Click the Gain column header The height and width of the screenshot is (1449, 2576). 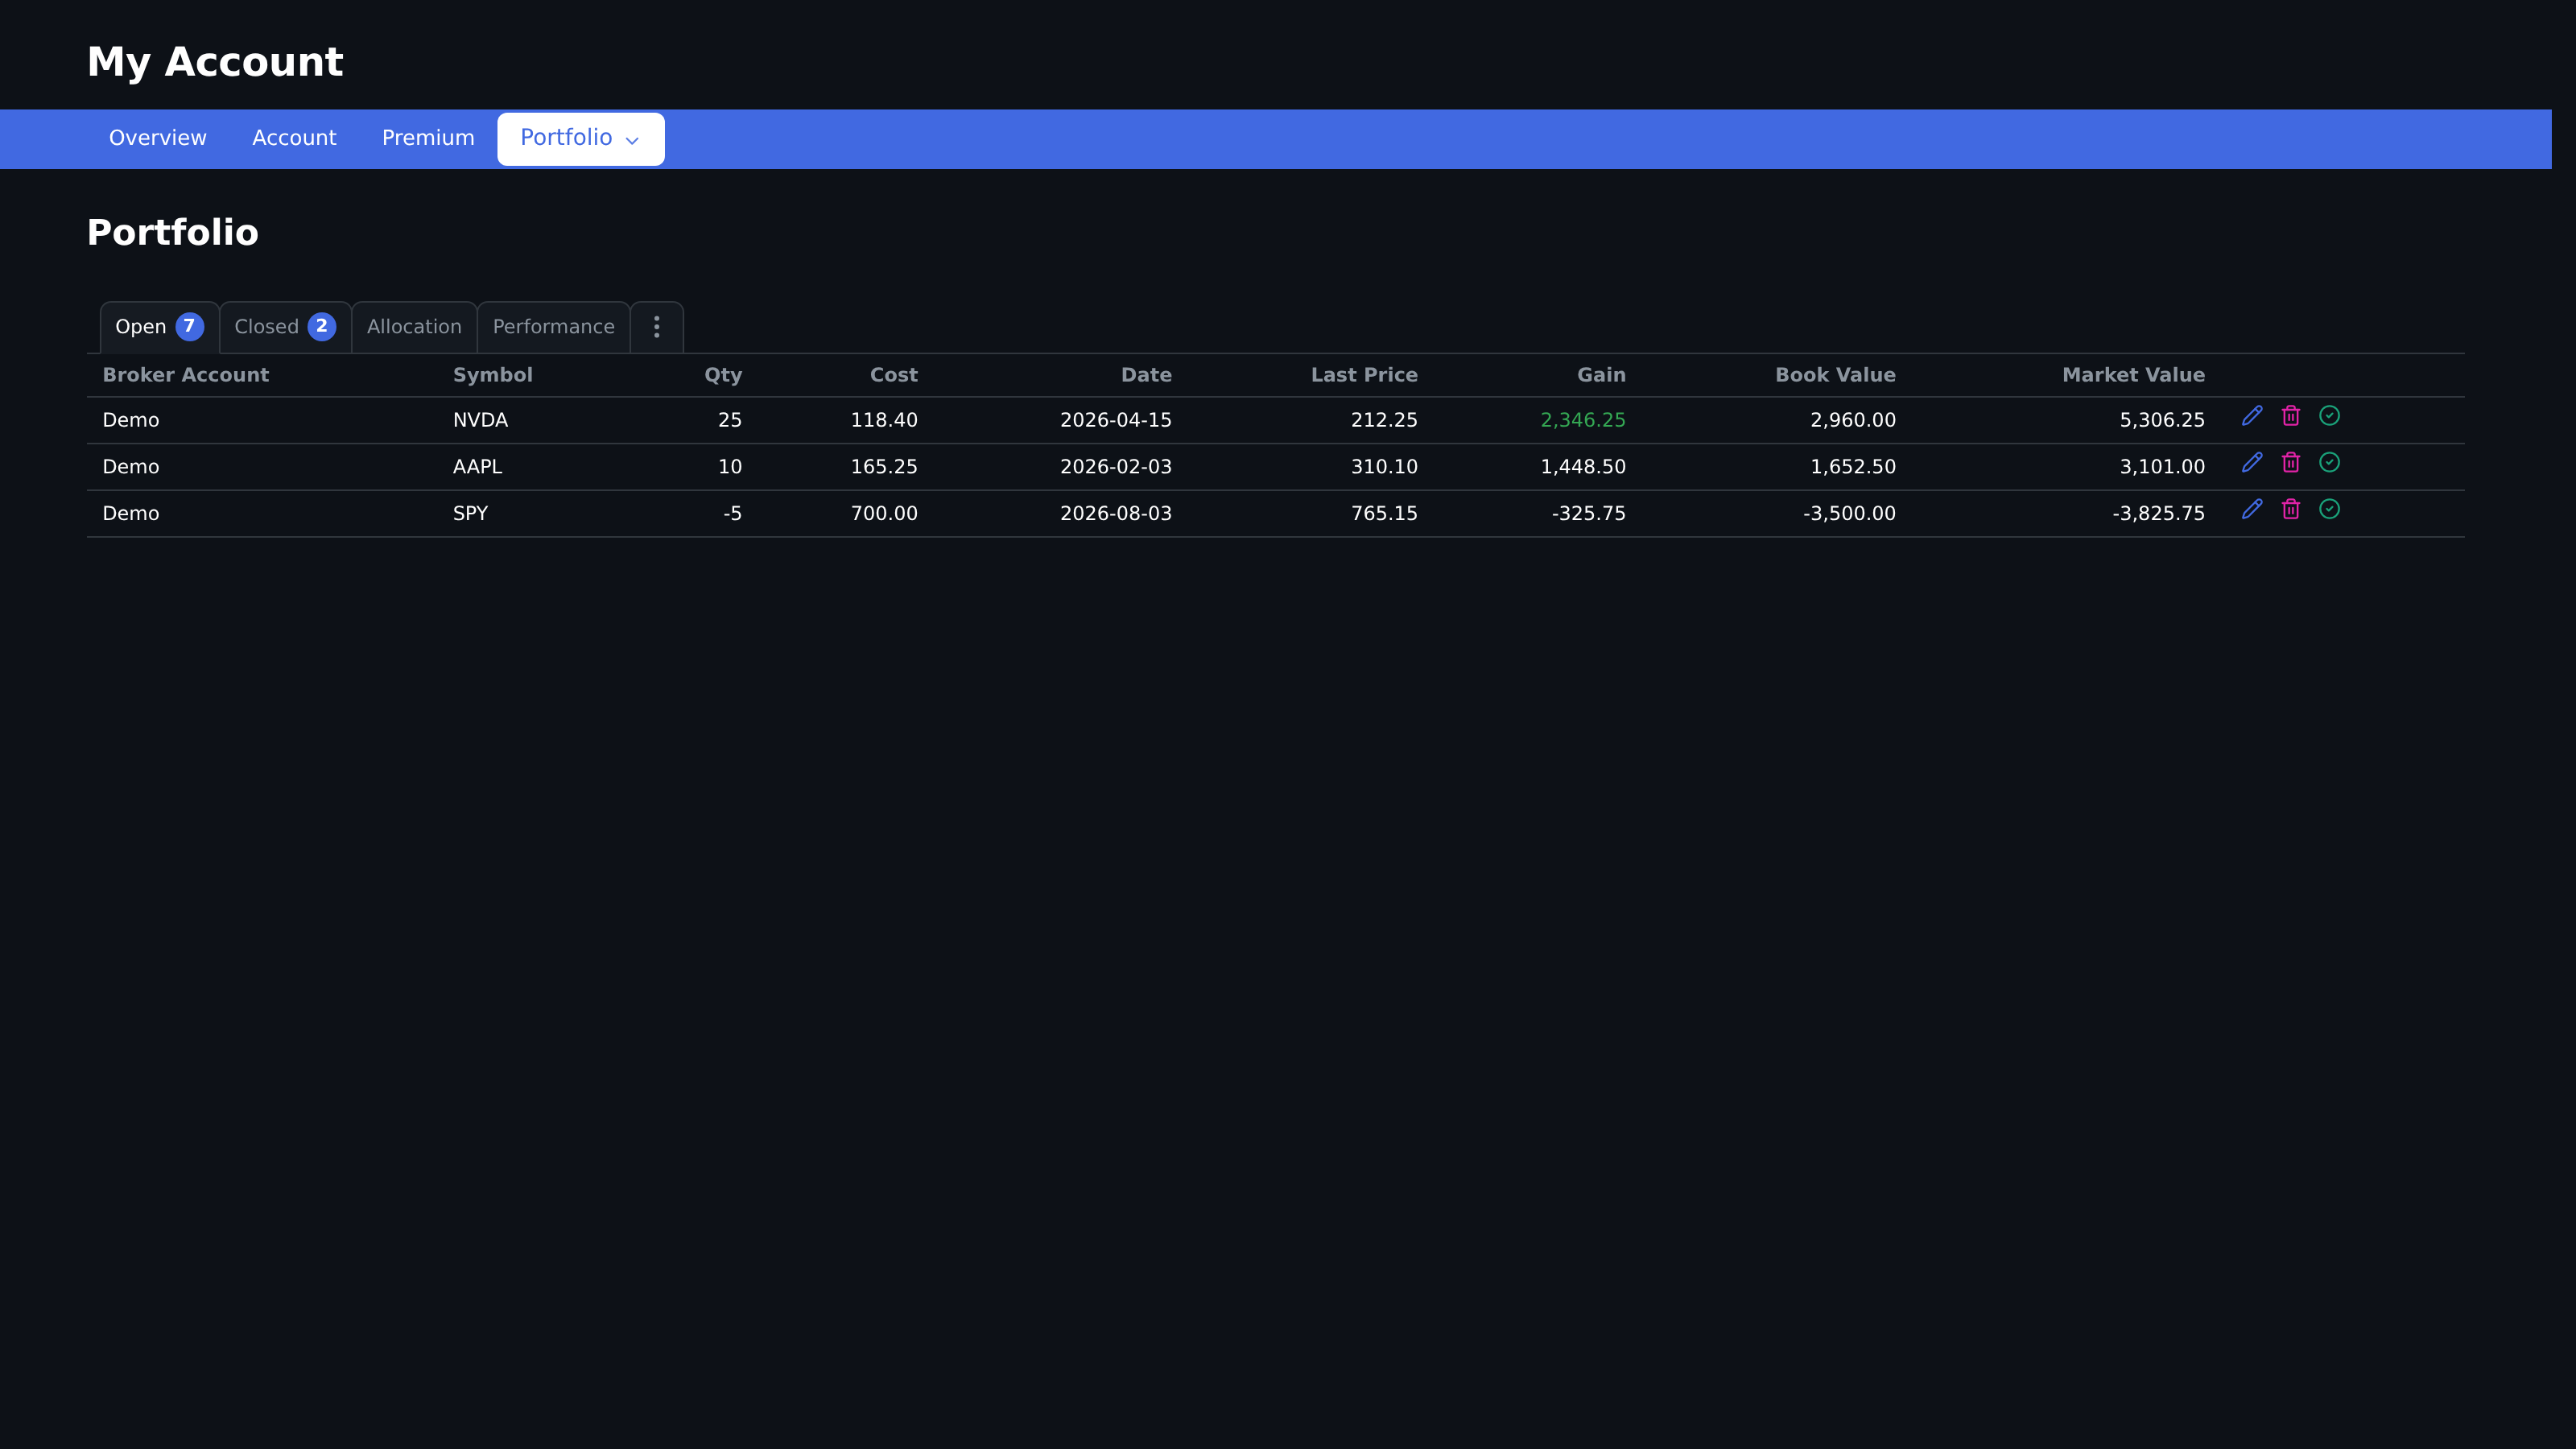click(1601, 375)
